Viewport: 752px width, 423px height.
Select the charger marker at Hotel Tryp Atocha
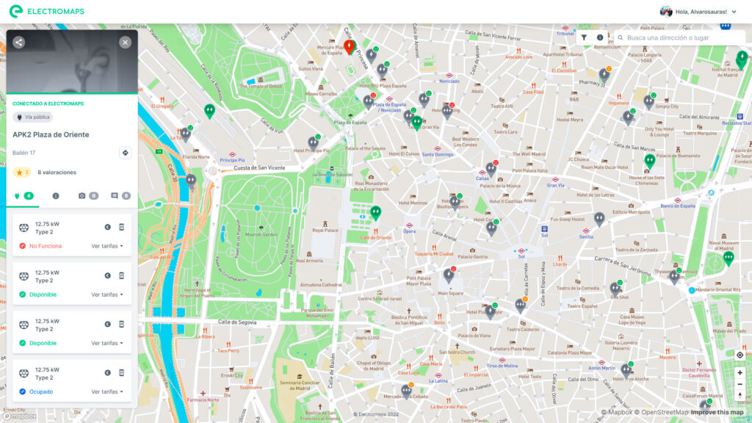[626, 370]
